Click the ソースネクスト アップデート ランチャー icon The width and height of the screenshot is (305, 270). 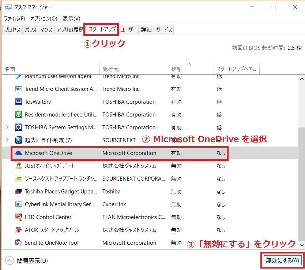pyautogui.click(x=19, y=179)
